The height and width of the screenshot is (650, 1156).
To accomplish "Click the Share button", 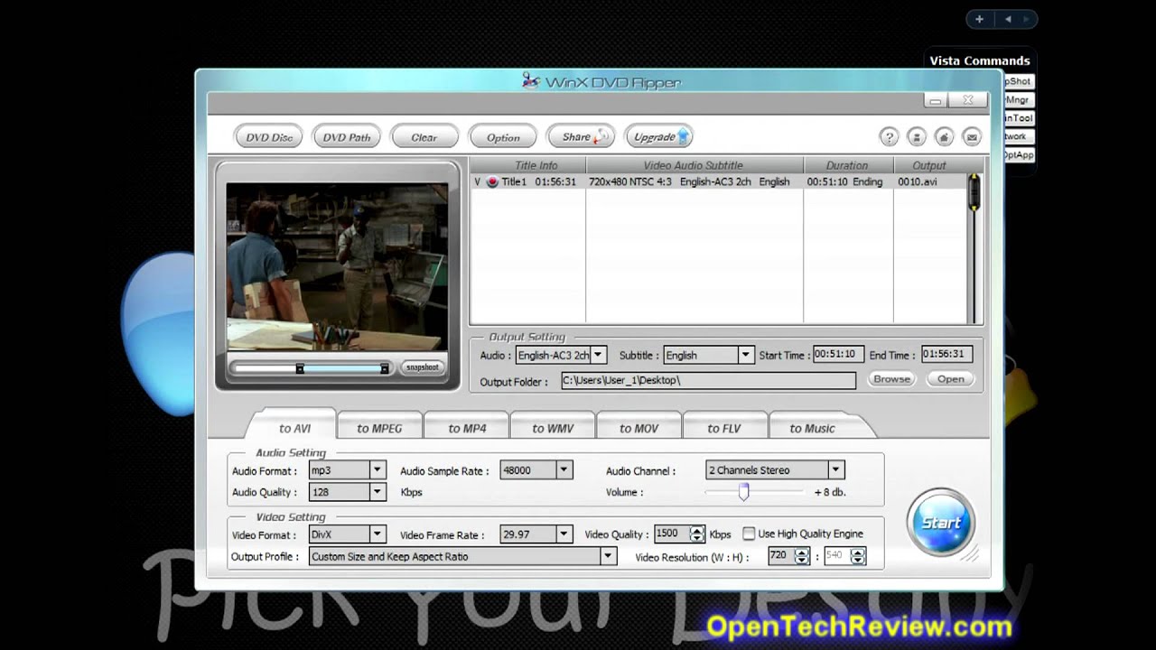I will click(581, 137).
